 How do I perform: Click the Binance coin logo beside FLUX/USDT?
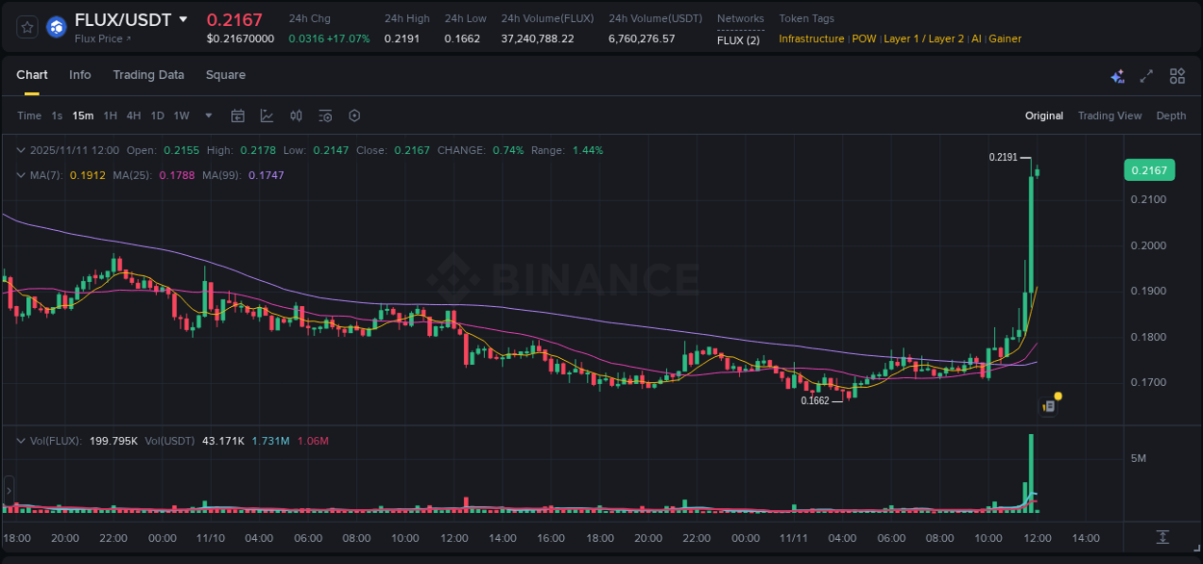55,27
